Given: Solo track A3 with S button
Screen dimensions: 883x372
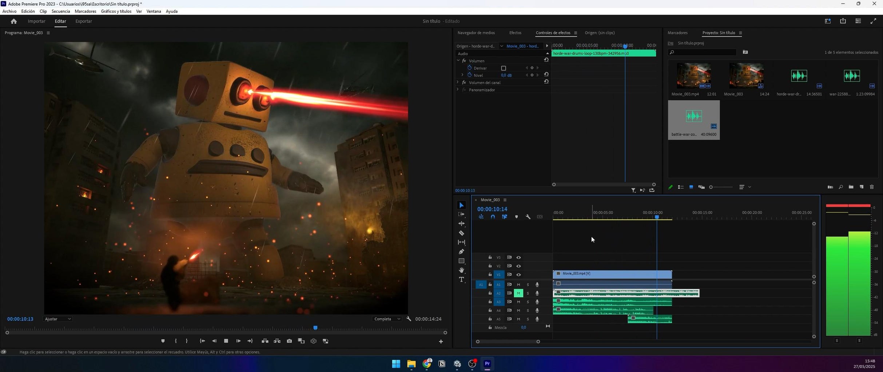Looking at the screenshot, I should (x=528, y=302).
